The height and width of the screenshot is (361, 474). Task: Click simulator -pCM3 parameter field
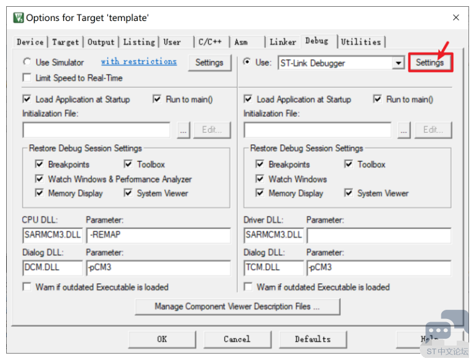[159, 268]
